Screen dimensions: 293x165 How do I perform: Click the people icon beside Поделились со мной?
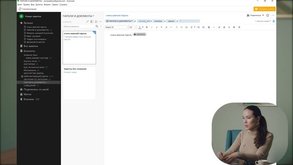tap(22, 89)
